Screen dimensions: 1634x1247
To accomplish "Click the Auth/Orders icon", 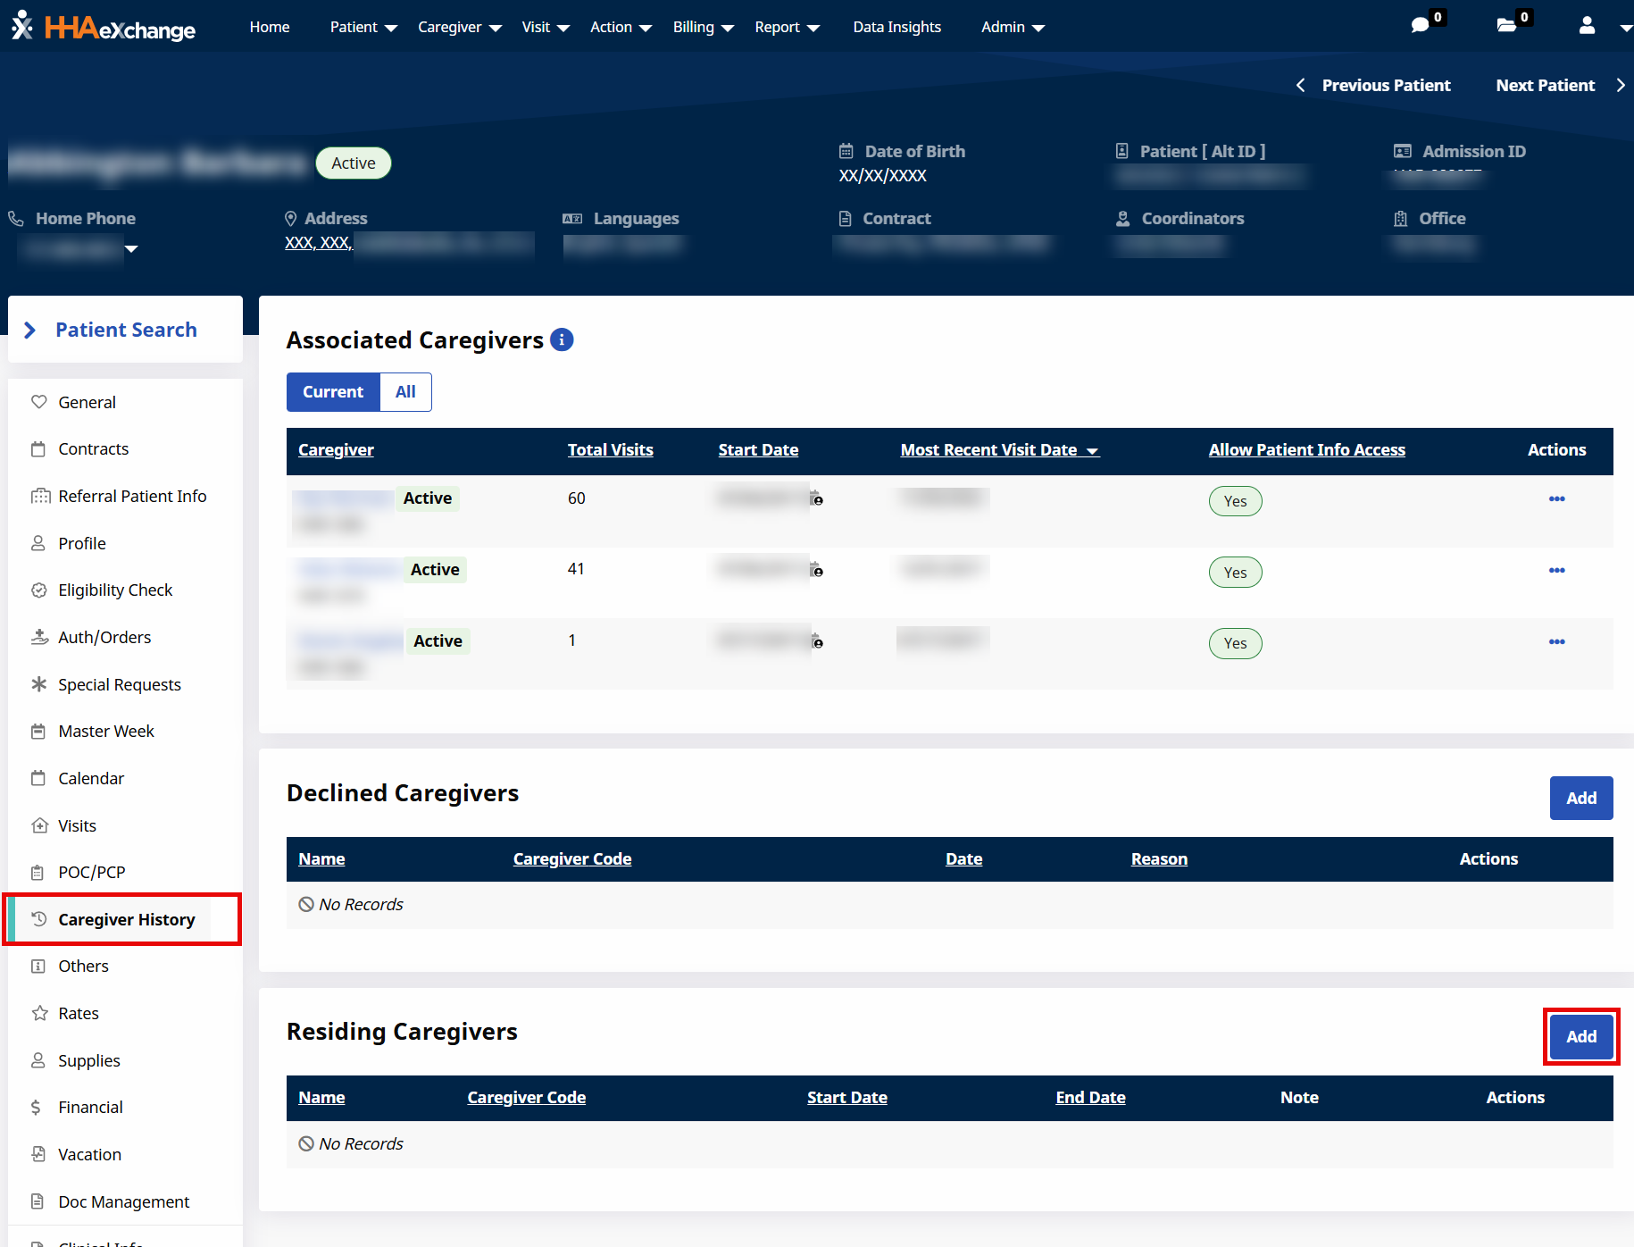I will point(39,637).
